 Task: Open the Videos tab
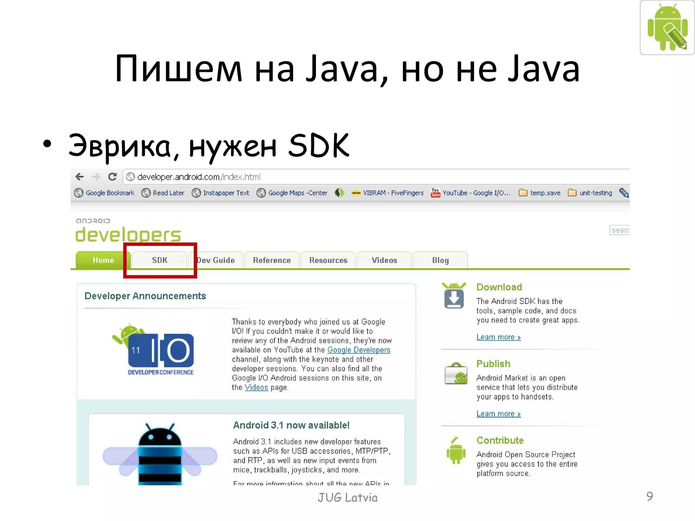[384, 260]
